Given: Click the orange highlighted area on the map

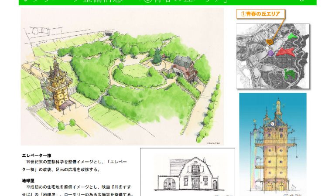Looking at the screenshot, I should tap(270, 41).
